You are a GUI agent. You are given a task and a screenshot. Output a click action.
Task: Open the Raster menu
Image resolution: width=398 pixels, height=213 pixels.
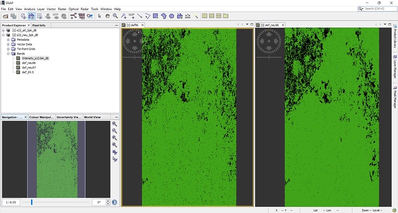pos(62,9)
